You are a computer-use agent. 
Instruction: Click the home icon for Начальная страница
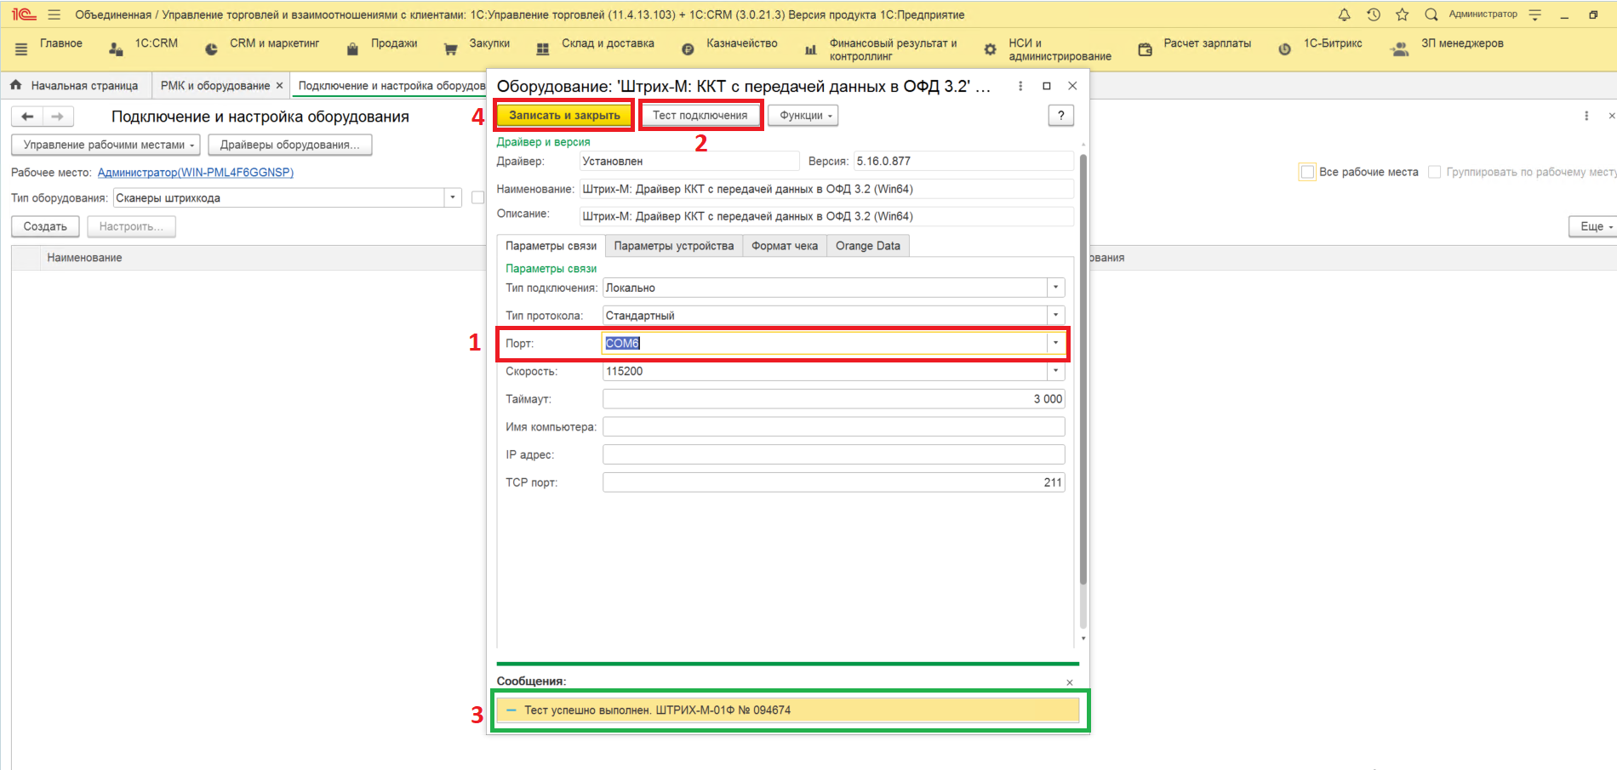[x=16, y=85]
